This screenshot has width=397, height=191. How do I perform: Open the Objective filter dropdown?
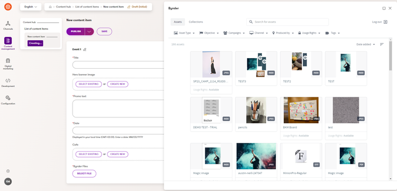pos(209,33)
